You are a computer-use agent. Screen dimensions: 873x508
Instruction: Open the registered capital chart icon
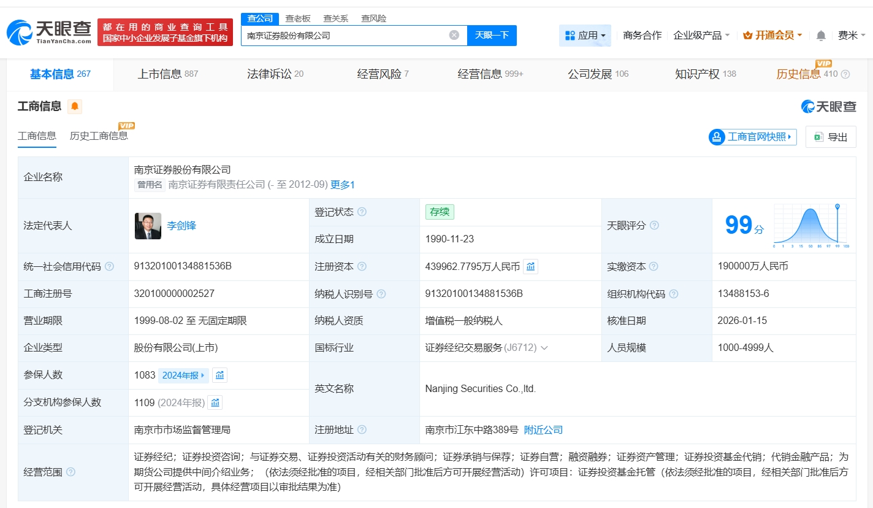coord(530,266)
